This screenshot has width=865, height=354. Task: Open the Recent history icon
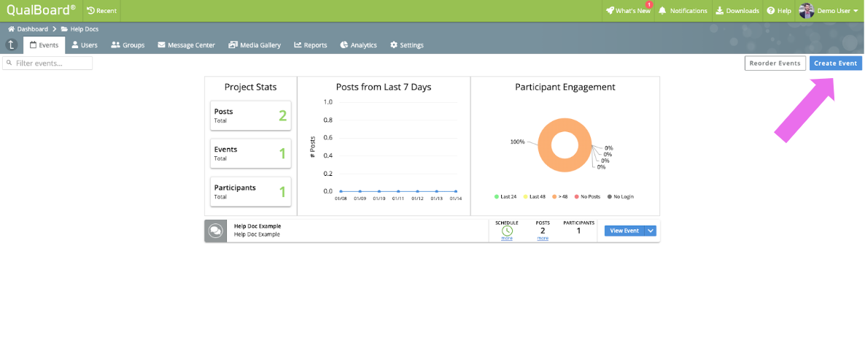(91, 10)
